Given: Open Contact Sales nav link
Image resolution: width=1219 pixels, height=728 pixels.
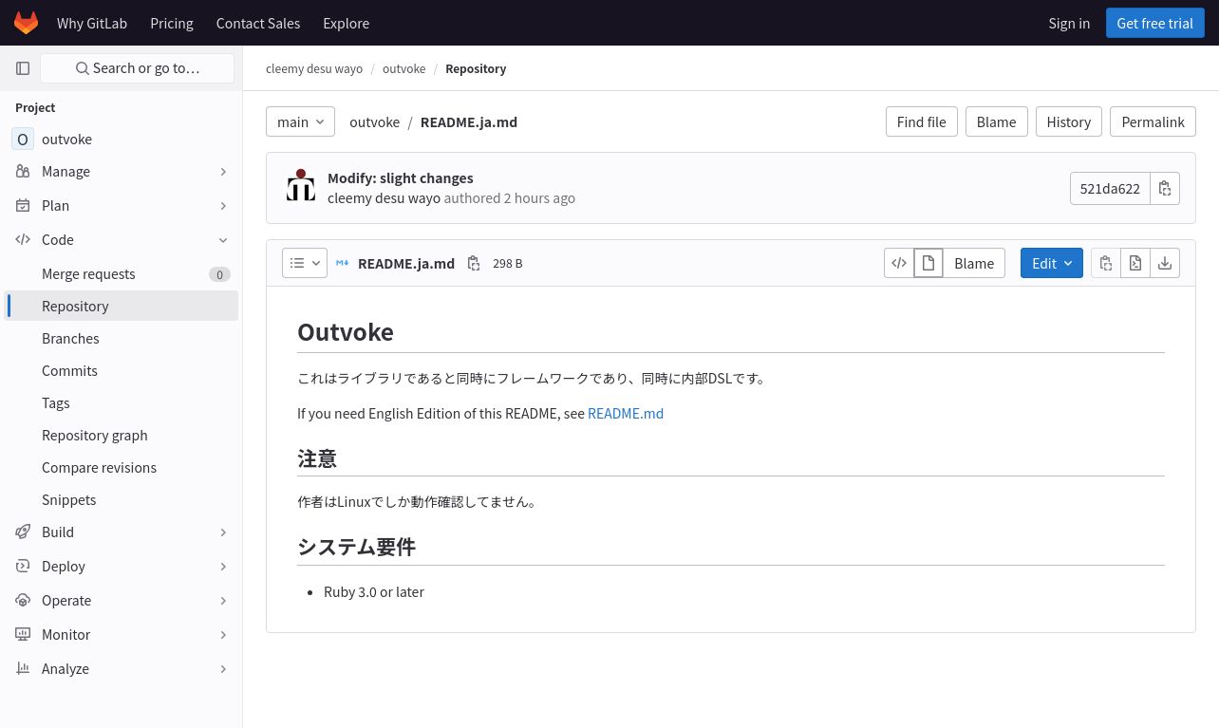Looking at the screenshot, I should pos(258,23).
